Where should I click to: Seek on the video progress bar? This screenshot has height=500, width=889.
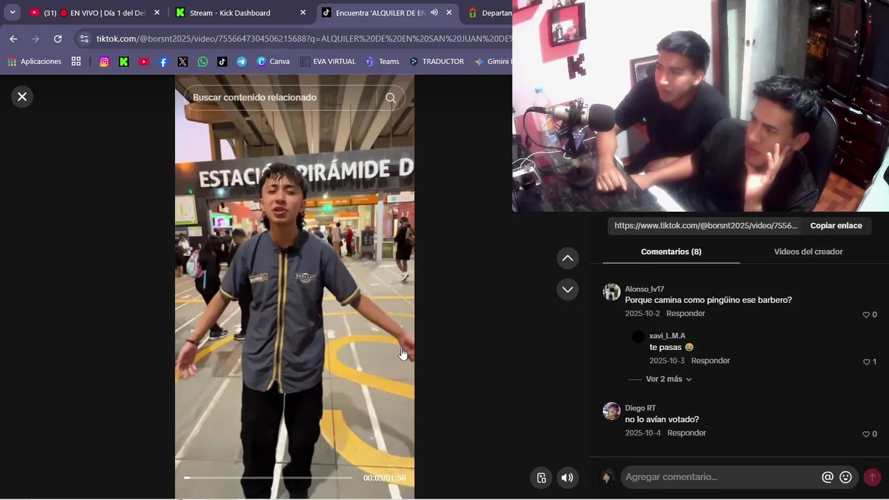pyautogui.click(x=268, y=478)
